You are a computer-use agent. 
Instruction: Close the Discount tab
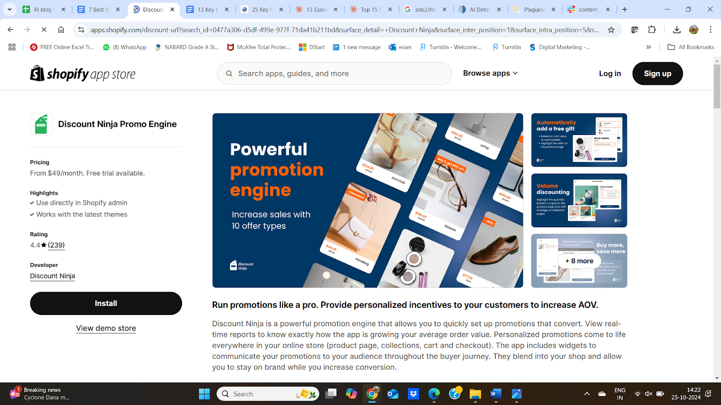pyautogui.click(x=172, y=9)
